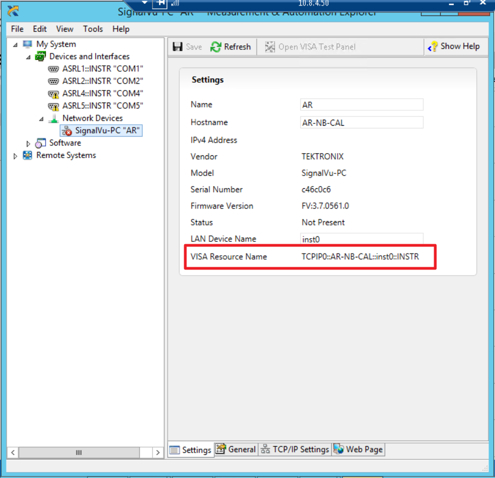This screenshot has height=478, width=495.
Task: Select ASRL2::INSTR "COM2" tree item
Action: coord(103,81)
